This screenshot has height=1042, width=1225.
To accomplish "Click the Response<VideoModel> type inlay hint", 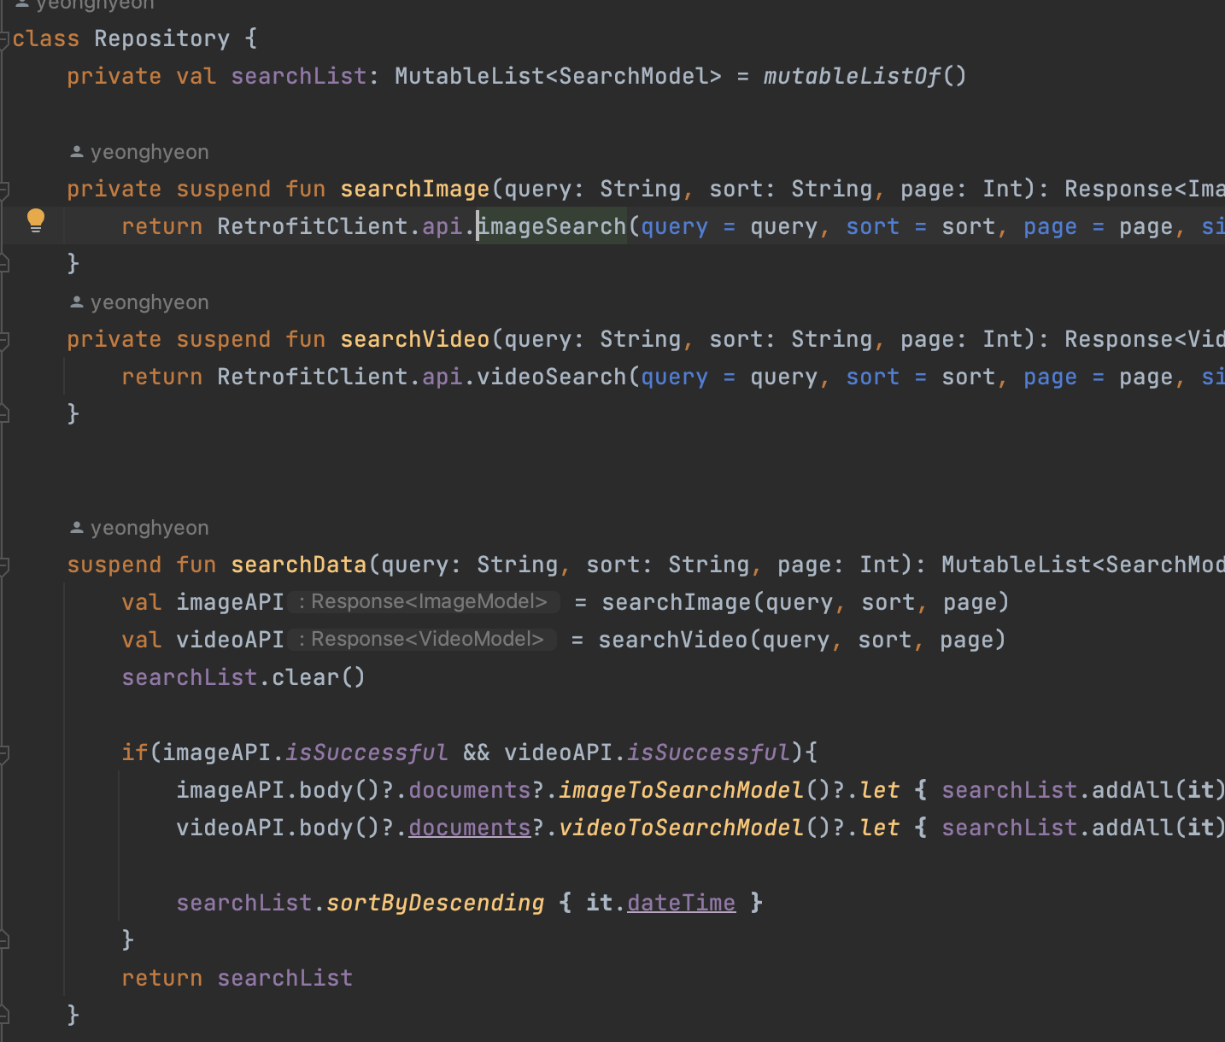I will click(422, 640).
